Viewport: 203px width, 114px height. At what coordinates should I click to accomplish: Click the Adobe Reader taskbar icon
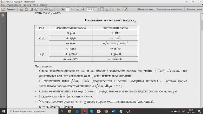coord(84,111)
